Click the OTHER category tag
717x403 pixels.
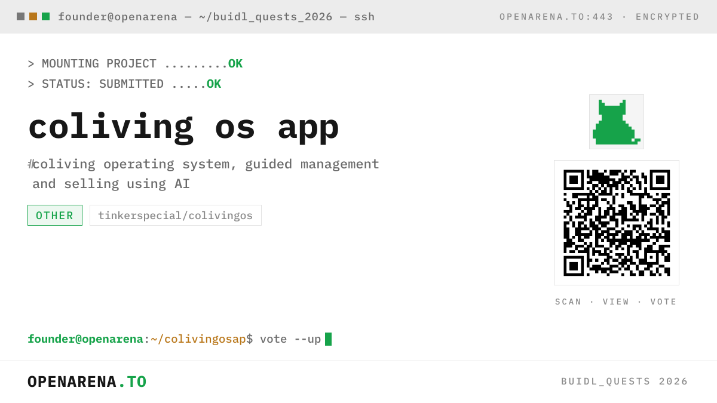pos(55,216)
